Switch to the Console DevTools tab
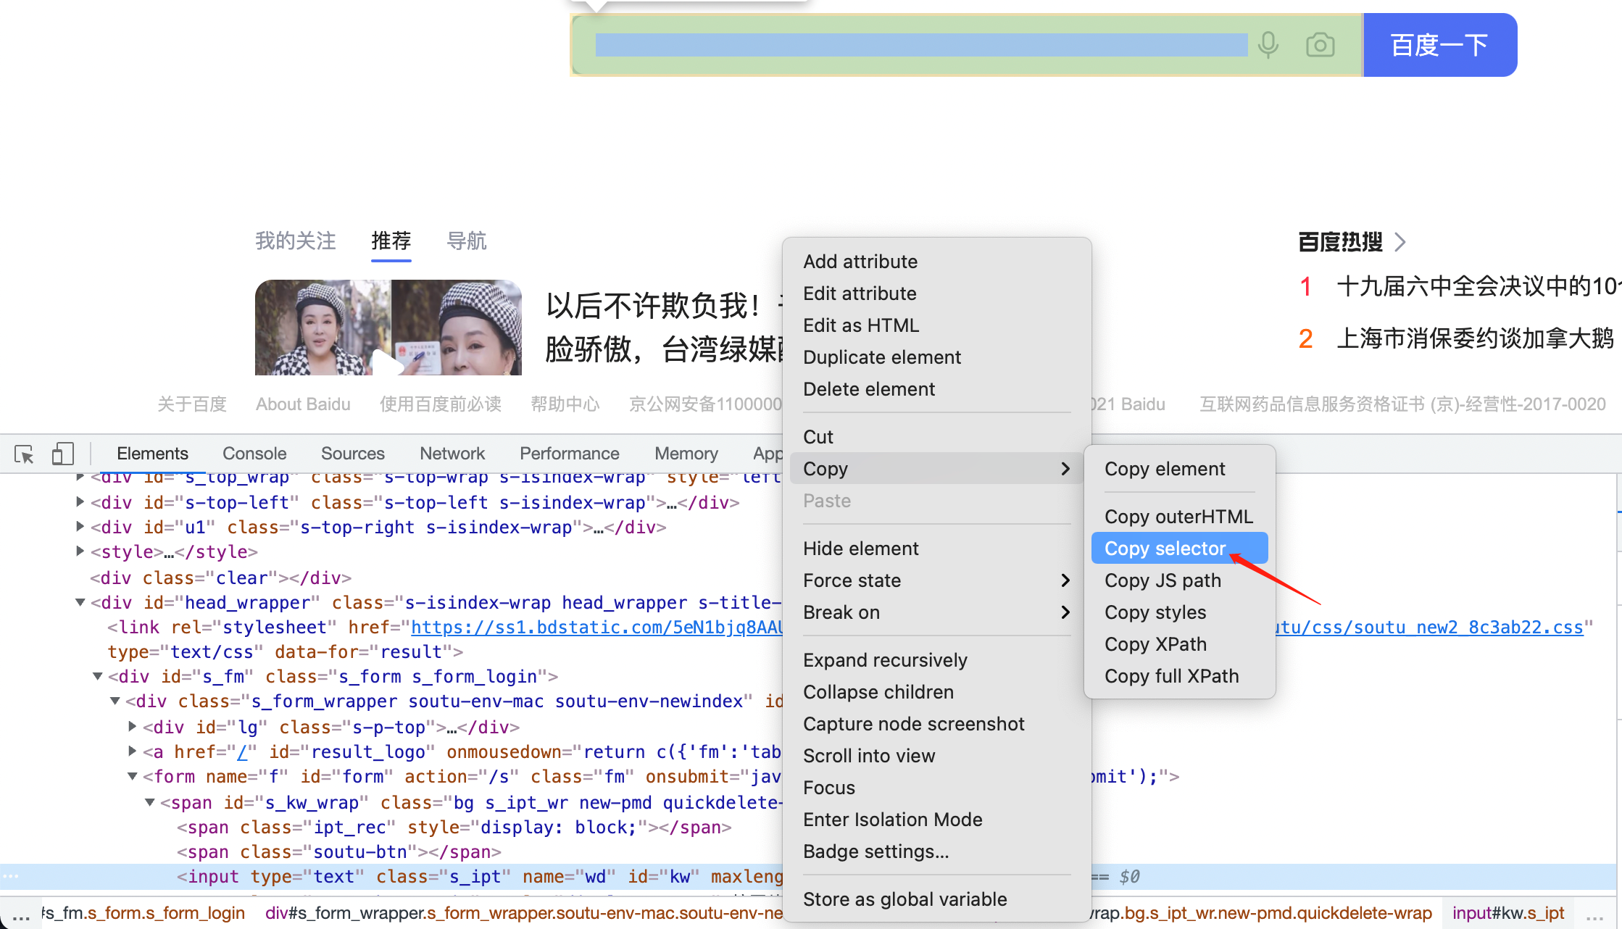Image resolution: width=1622 pixels, height=929 pixels. pos(254,454)
